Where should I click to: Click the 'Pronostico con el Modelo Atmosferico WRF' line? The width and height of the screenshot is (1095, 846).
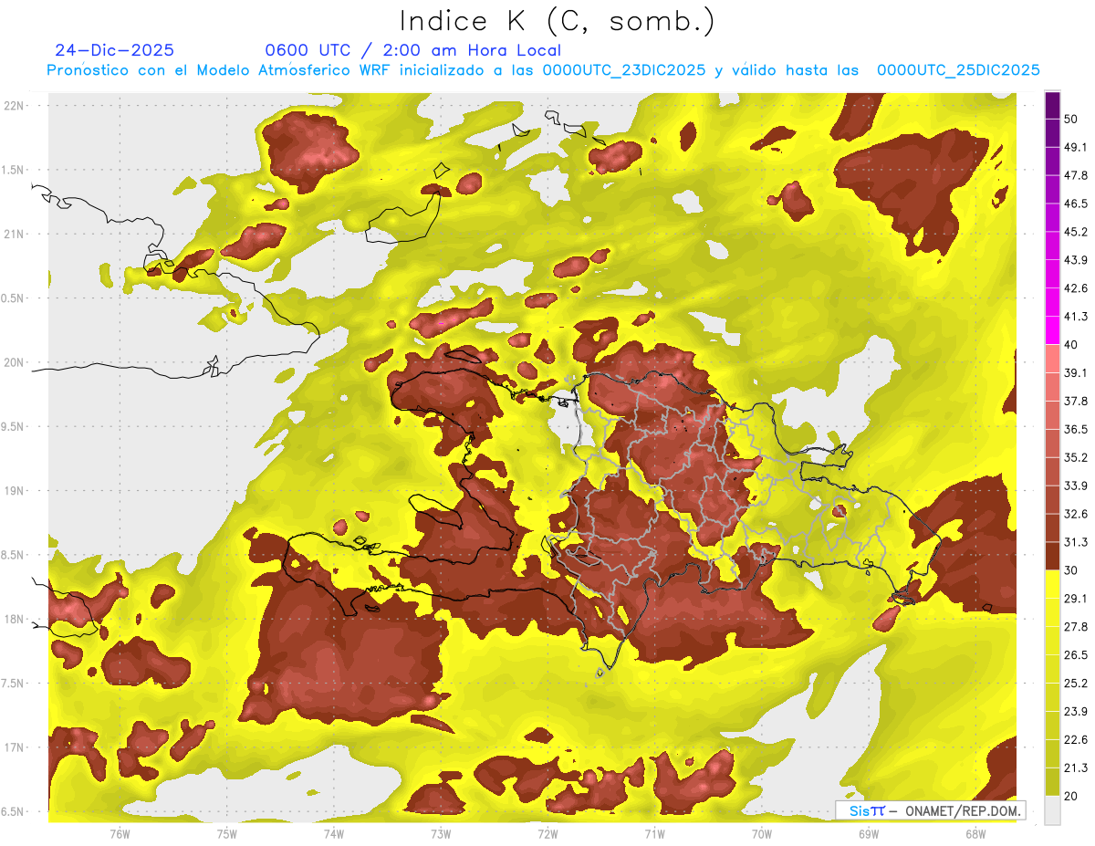[543, 70]
